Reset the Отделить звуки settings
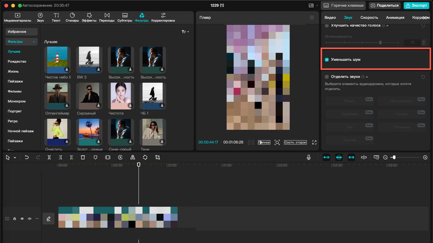 click(423, 77)
